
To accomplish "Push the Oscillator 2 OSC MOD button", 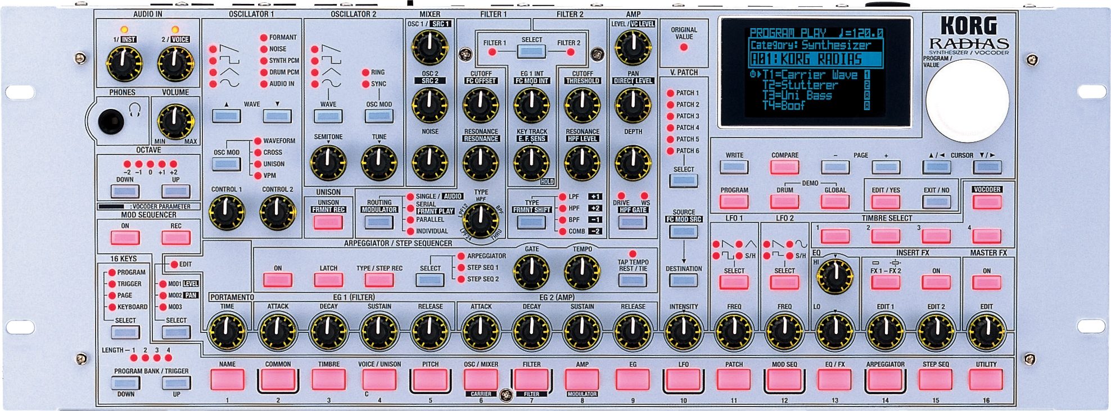I will pos(379,116).
